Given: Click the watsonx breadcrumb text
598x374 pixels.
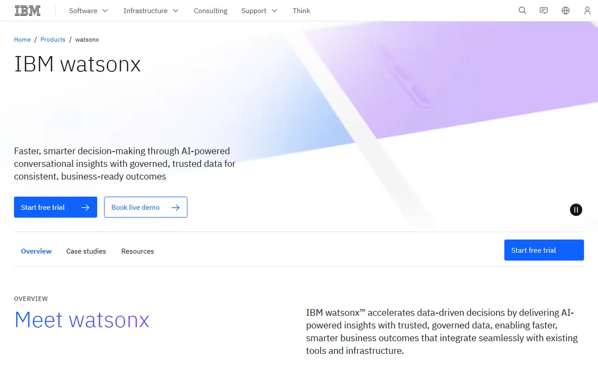Looking at the screenshot, I should click(x=87, y=40).
